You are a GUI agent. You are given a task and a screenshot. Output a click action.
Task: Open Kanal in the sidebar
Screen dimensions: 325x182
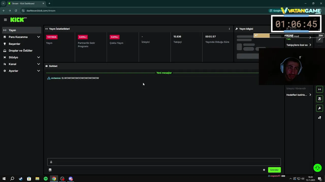[x=12, y=64]
